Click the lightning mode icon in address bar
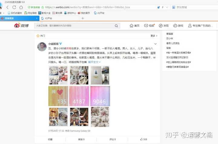 coord(163,7)
